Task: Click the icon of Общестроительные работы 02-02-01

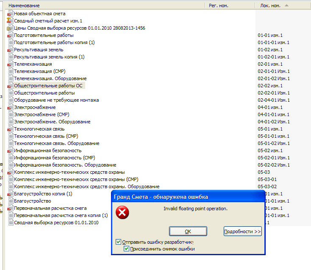Action: coord(11,93)
